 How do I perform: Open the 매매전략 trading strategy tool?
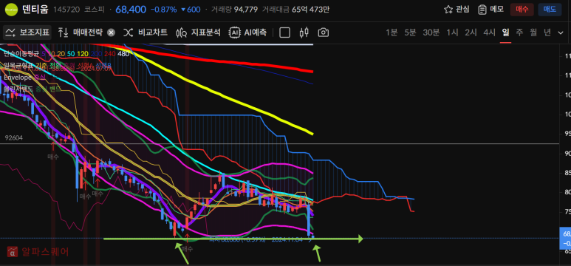pyautogui.click(x=81, y=33)
